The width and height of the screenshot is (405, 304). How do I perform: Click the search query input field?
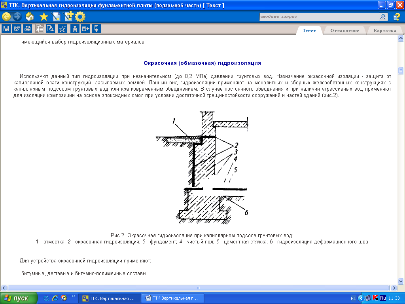(319, 17)
